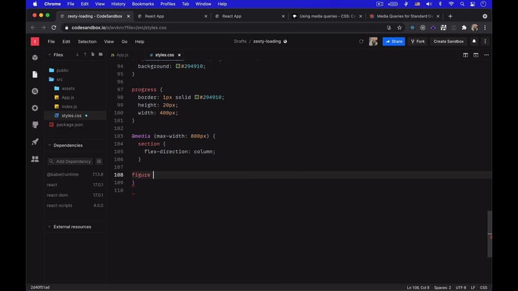Click the refresh icon beside the avatar
Screen dimensions: 518x291
point(361,41)
